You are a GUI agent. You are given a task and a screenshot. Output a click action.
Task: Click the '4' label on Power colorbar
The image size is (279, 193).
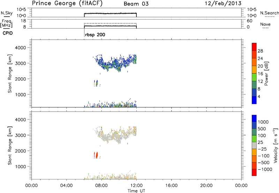[259, 96]
